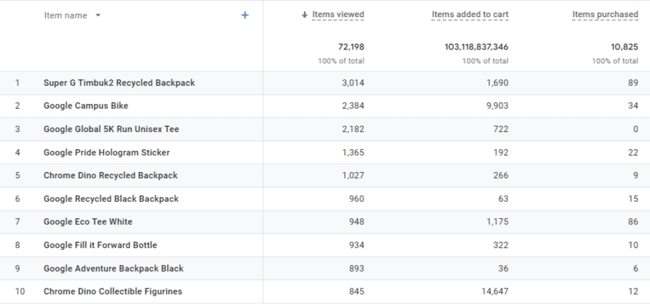Select the Google Campus Bike item name

point(86,106)
